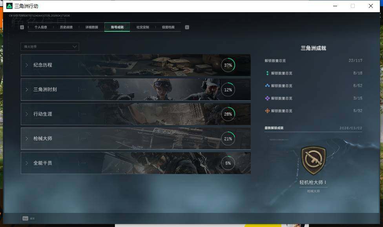Click the 6/52 unlock count
The image size is (383, 227).
tap(357, 86)
